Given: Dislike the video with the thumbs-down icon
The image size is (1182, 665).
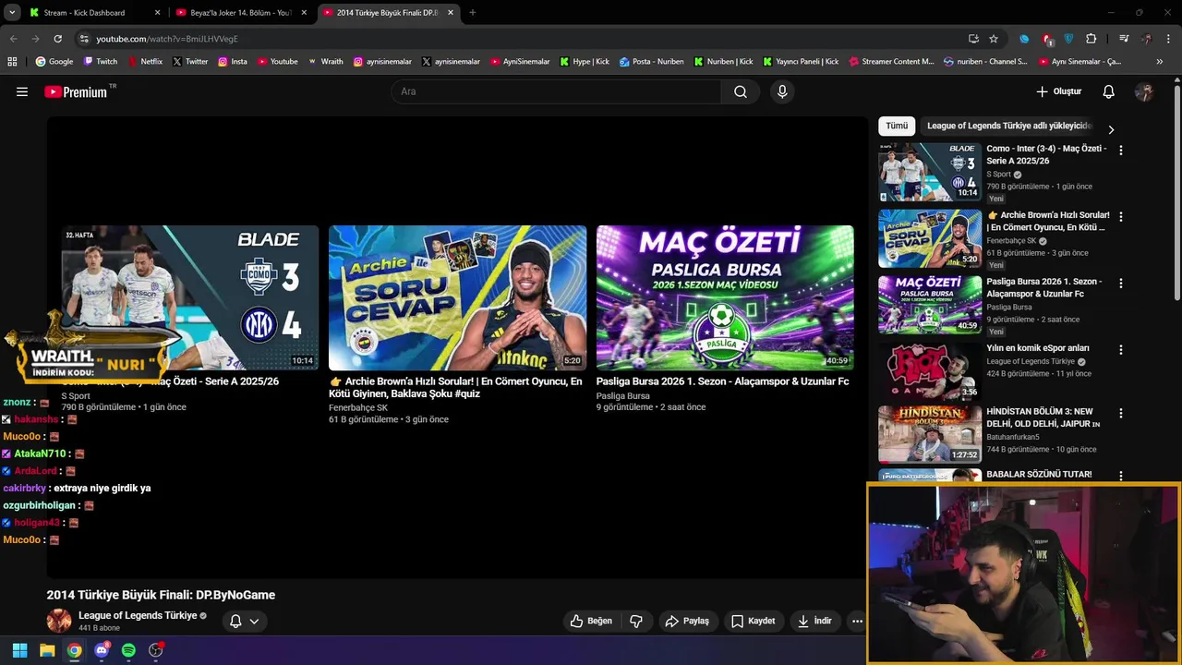Looking at the screenshot, I should click(x=636, y=621).
